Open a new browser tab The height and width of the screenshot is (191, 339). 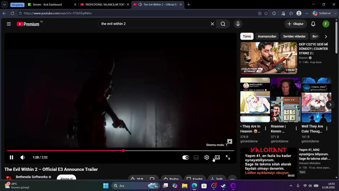189,5
